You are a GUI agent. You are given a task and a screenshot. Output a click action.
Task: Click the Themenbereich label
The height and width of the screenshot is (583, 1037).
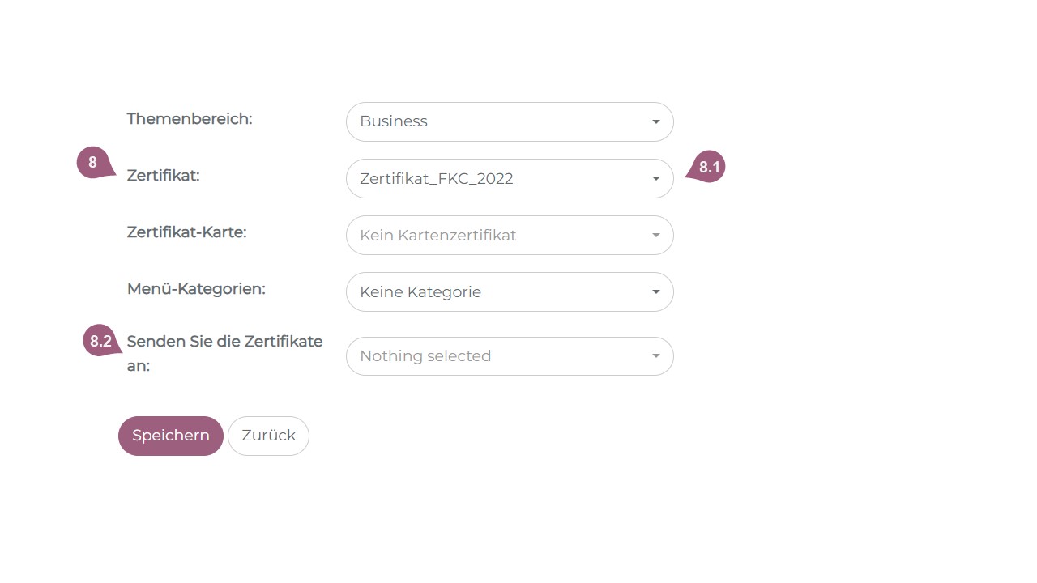coord(190,119)
